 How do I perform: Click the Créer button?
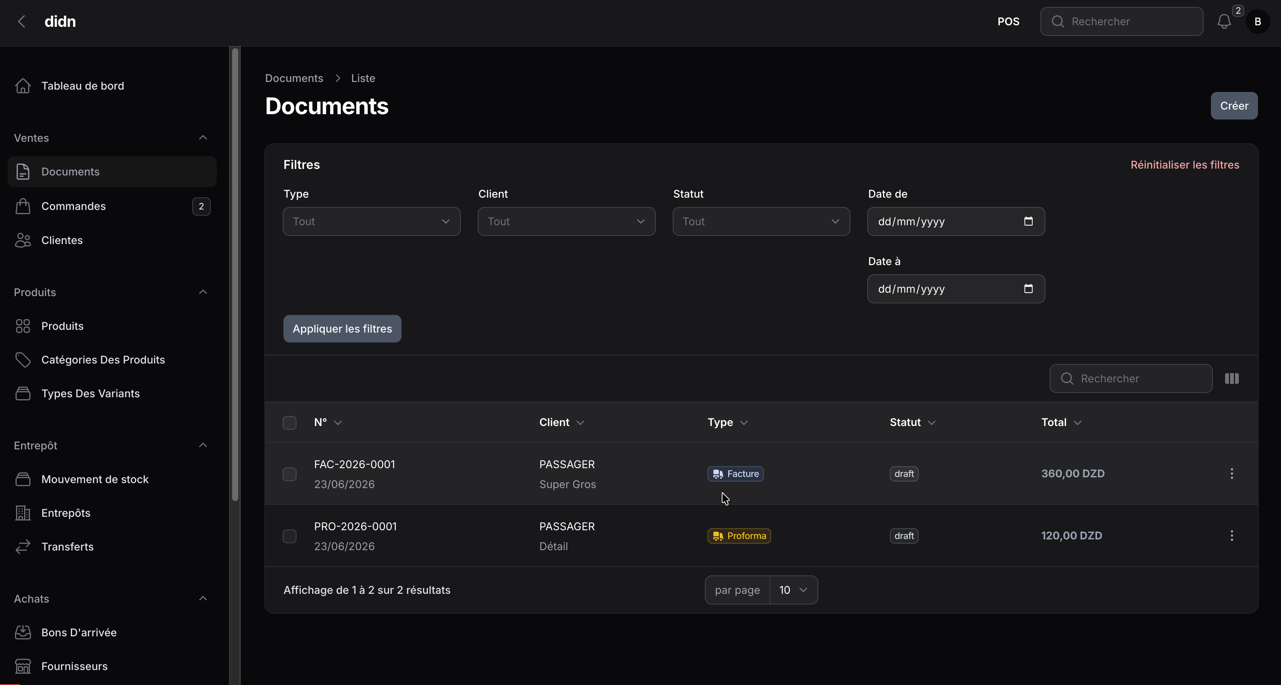[1234, 106]
